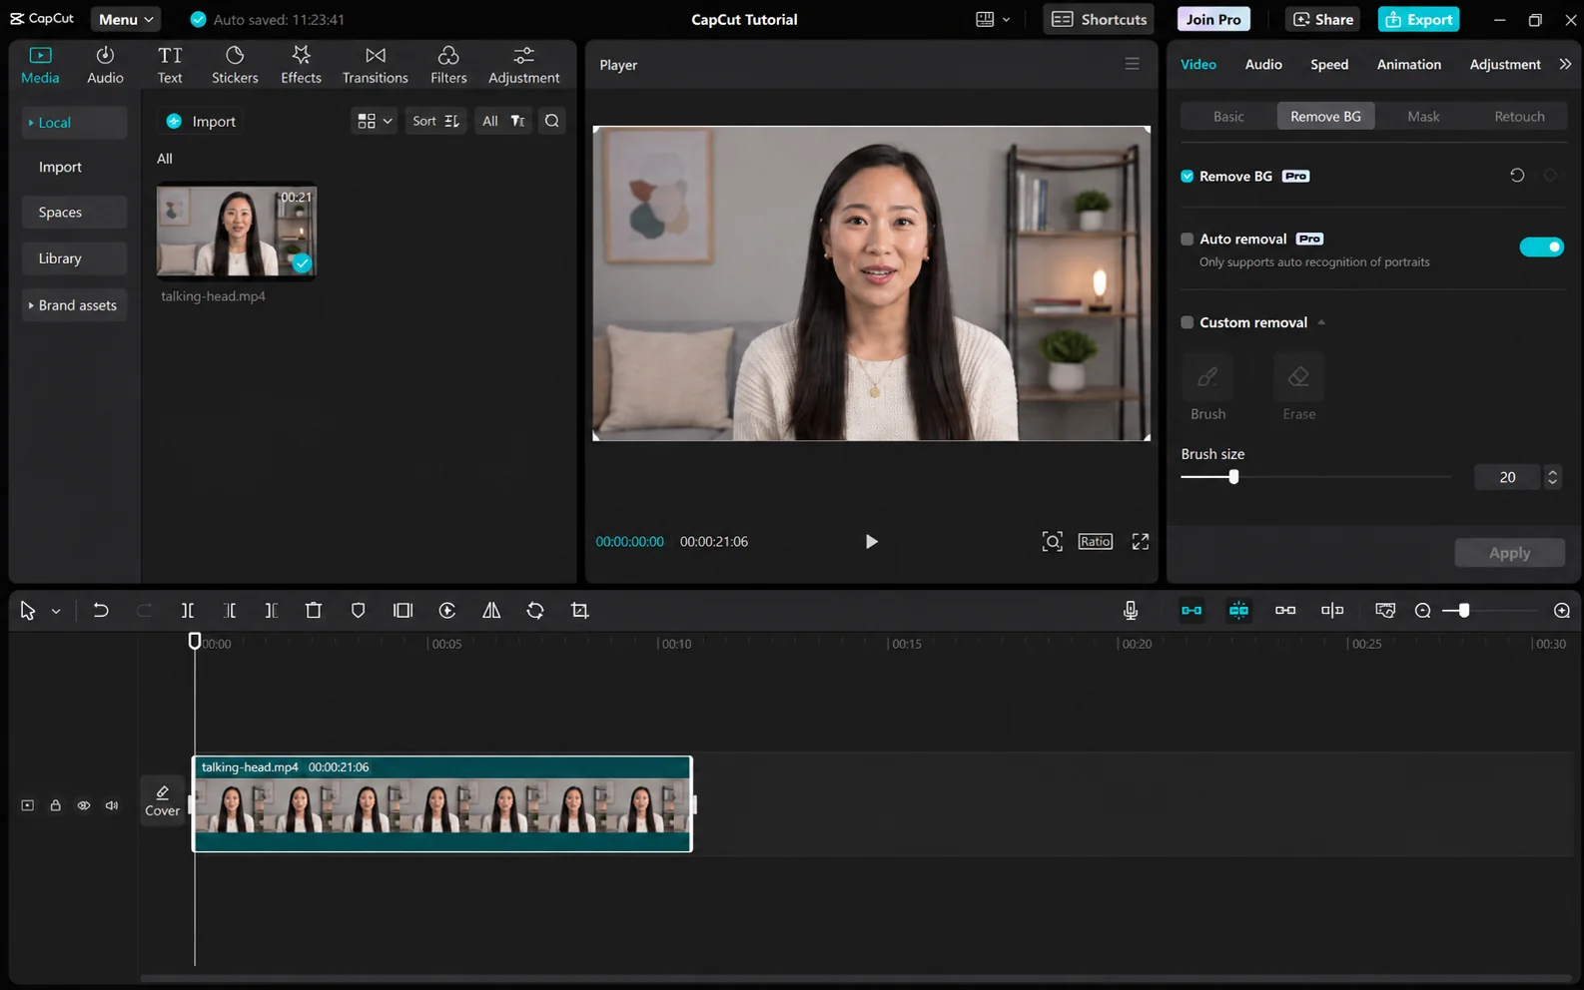Viewport: 1584px width, 990px height.
Task: Click the Export button
Action: (x=1418, y=19)
